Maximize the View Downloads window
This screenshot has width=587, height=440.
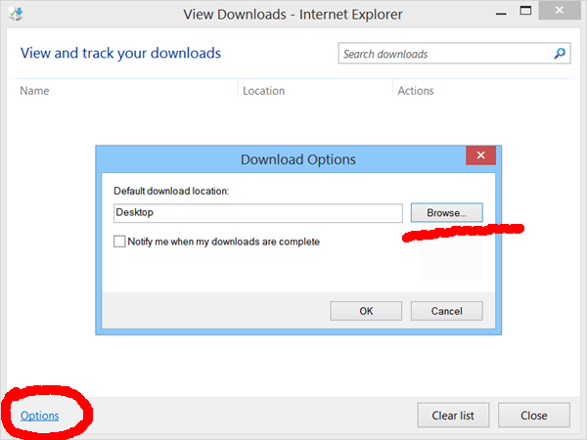[525, 11]
